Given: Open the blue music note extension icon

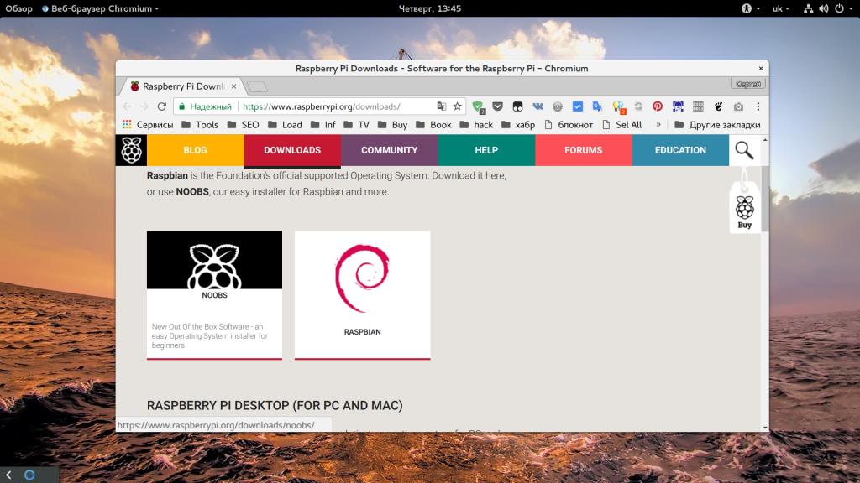Looking at the screenshot, I should point(678,106).
